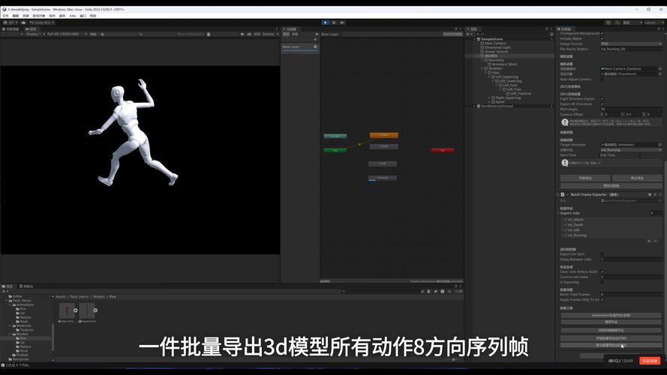667x375 pixels.
Task: Expand DontDestroyOnLoad in Hierarchy
Action: pos(475,106)
